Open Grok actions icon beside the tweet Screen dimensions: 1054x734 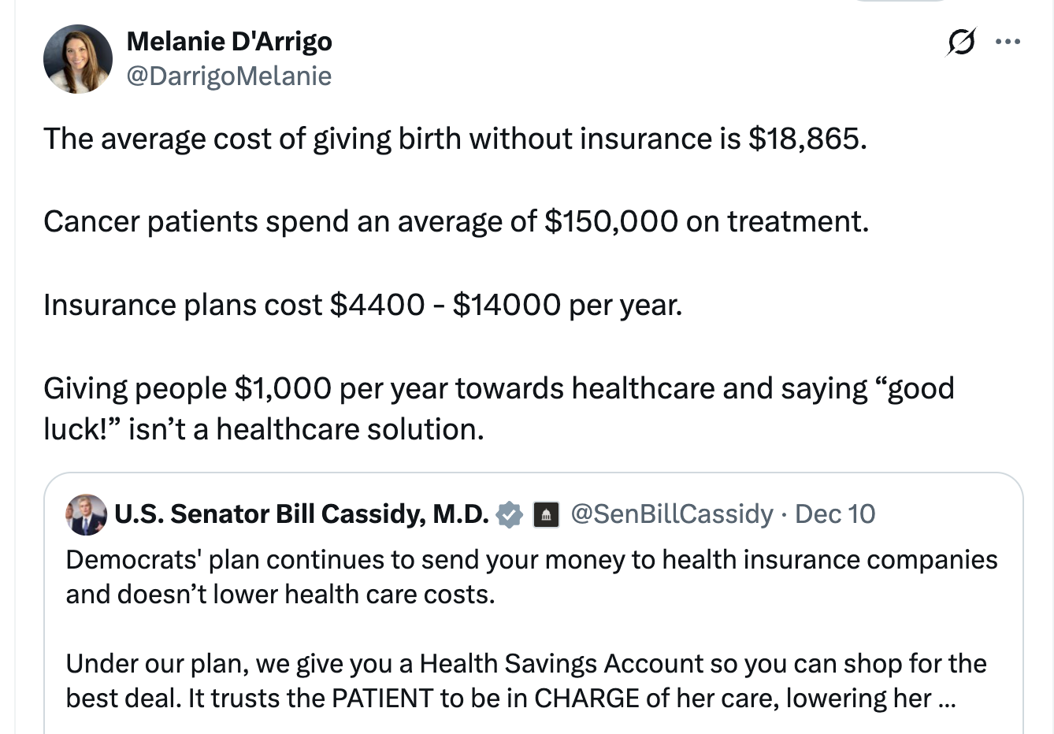[x=960, y=42]
